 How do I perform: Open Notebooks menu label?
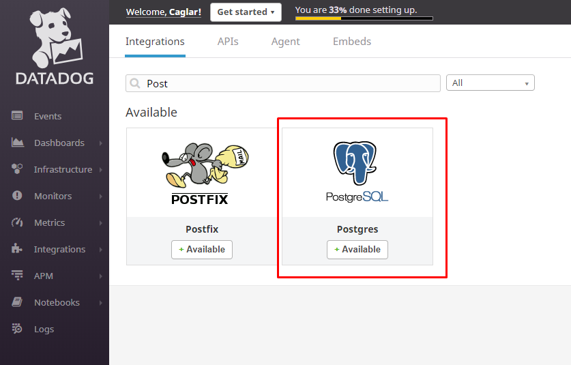(x=57, y=302)
